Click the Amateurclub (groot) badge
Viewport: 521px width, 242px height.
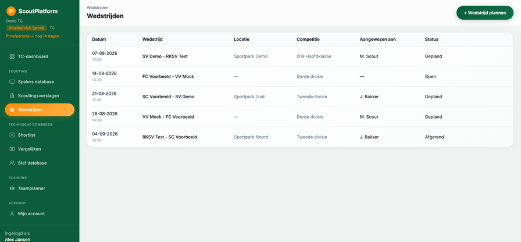tap(27, 28)
